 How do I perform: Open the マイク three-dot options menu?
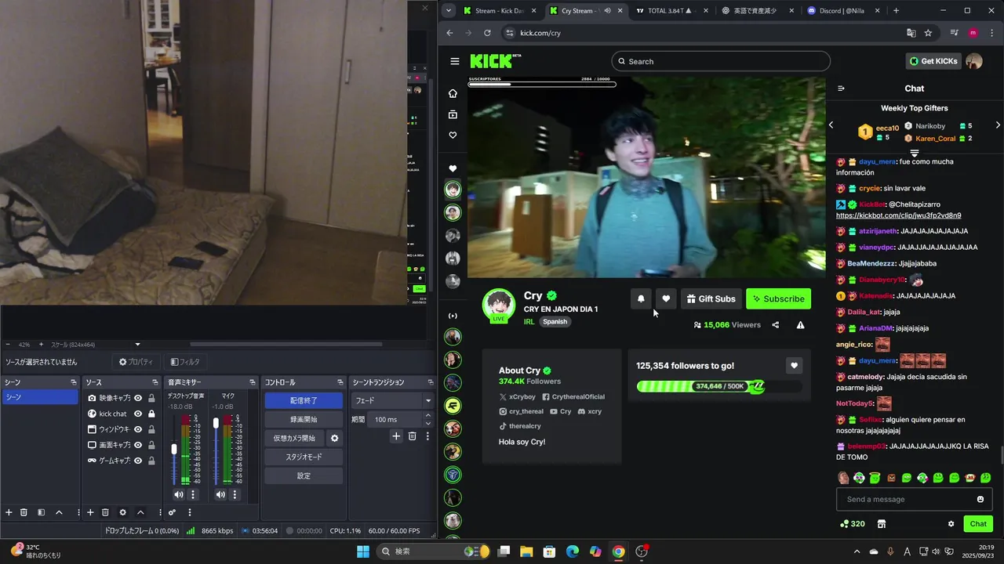[x=235, y=494]
